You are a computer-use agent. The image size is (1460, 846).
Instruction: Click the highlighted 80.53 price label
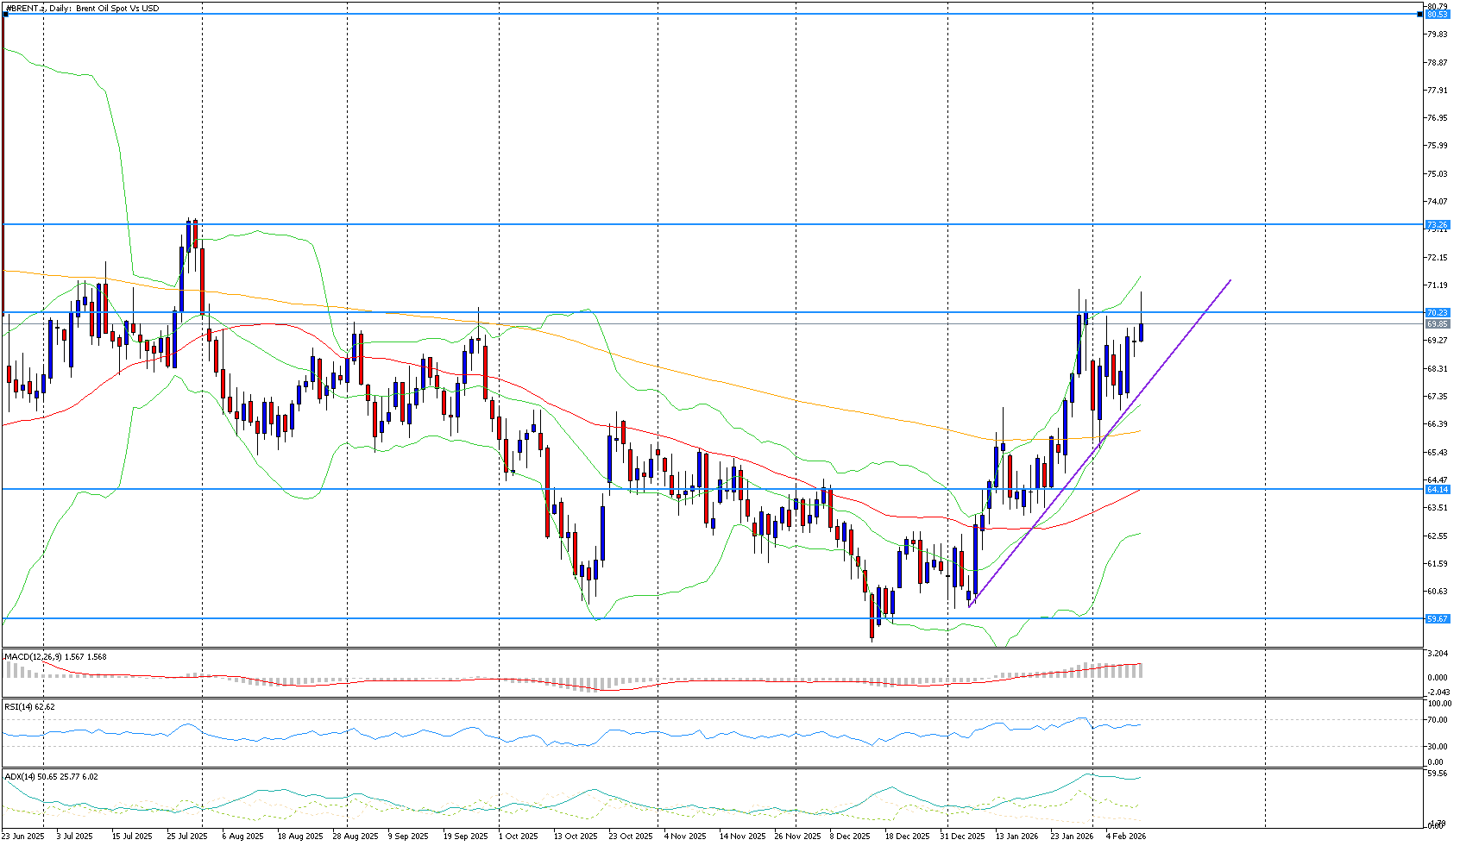(1437, 15)
